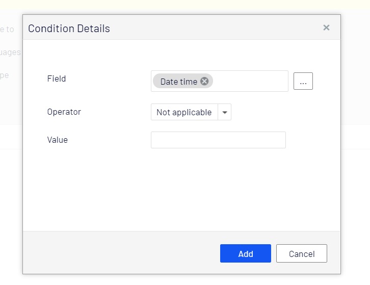
Task: Click the blank dialog body below Value
Action: (x=181, y=189)
